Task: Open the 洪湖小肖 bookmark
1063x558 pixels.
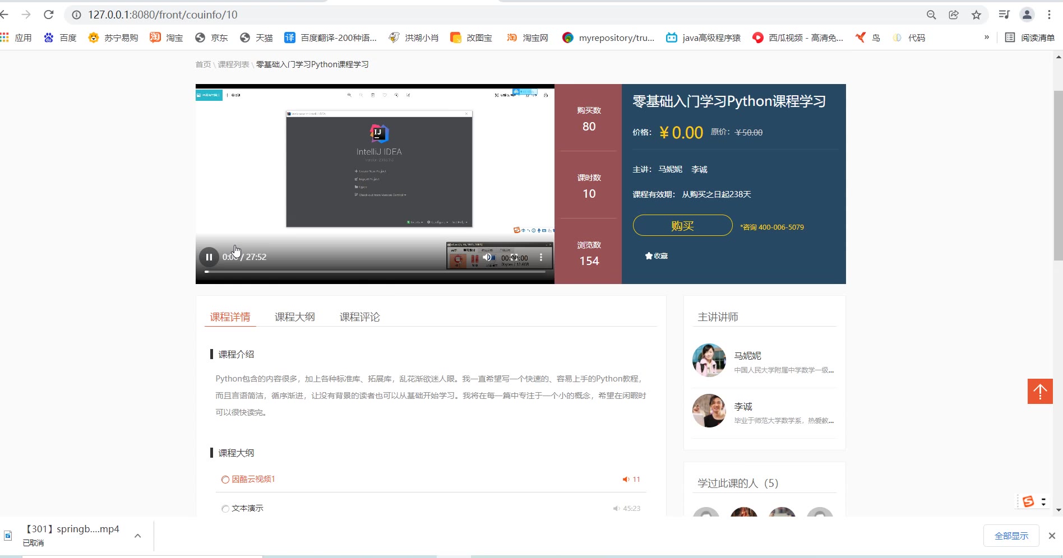Action: tap(414, 38)
